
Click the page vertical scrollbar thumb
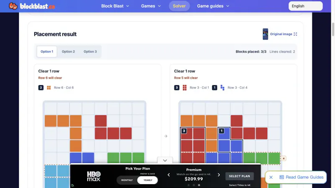point(333,29)
